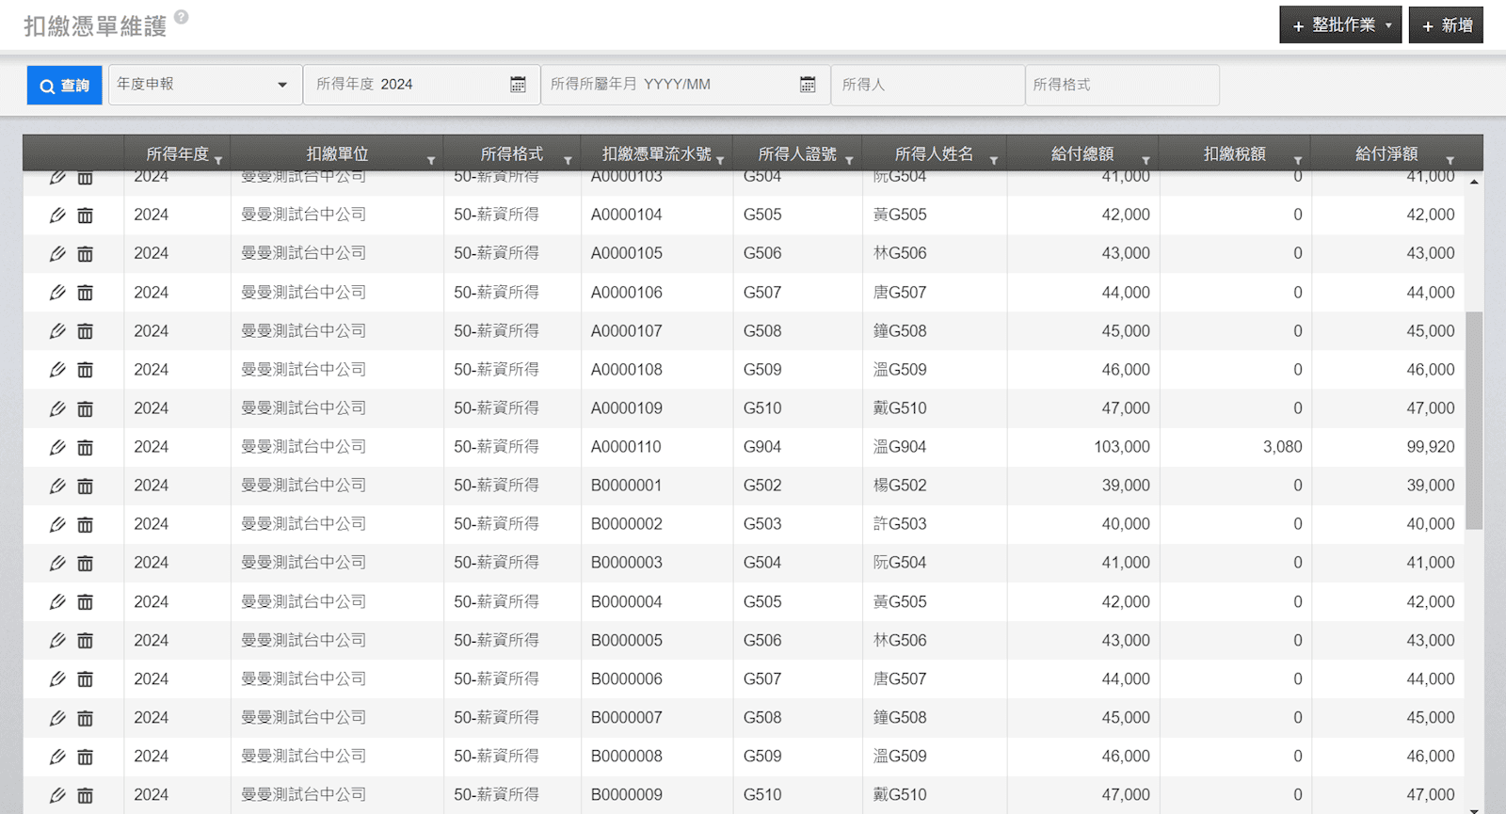Screen dimensions: 1506x814
Task: Open filter for 給付總額 column
Action: tap(1146, 161)
